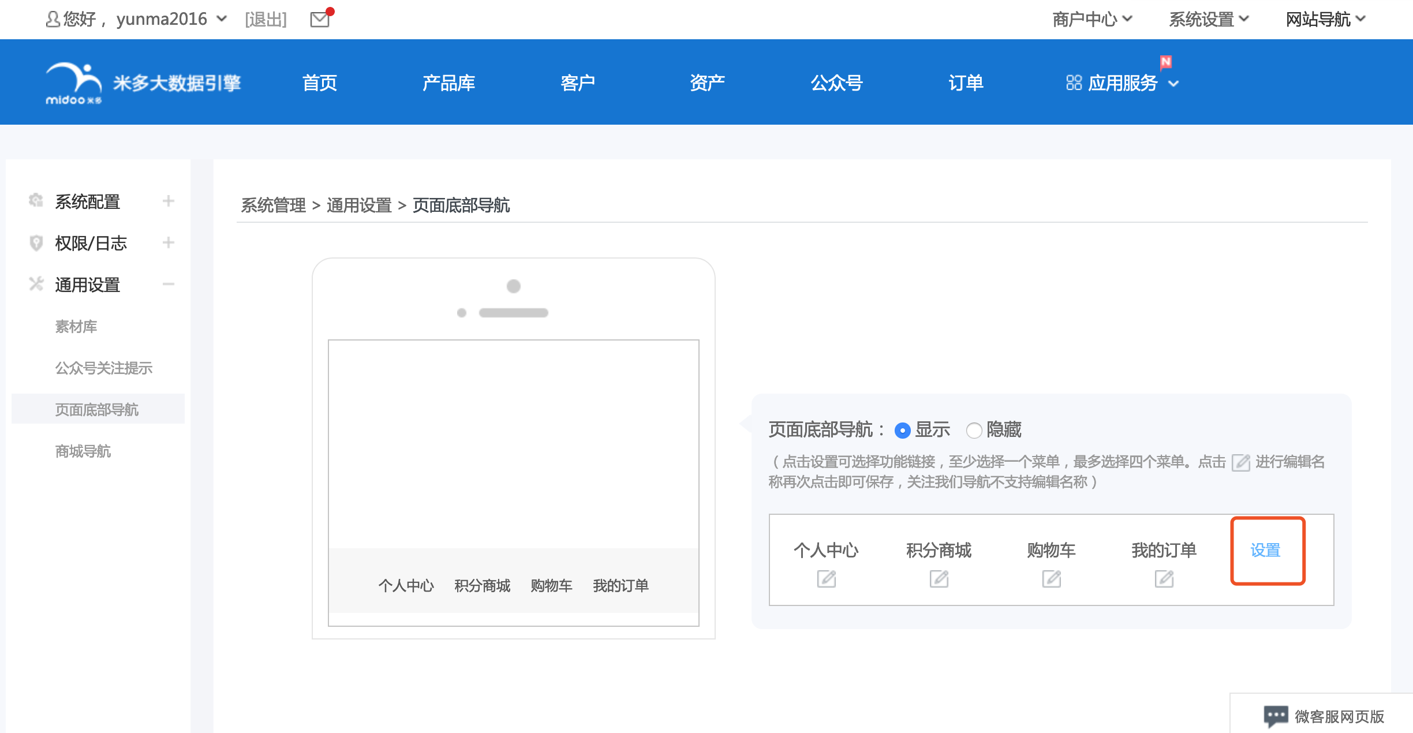The height and width of the screenshot is (733, 1413).
Task: Open the 公众号 menu
Action: 836,83
